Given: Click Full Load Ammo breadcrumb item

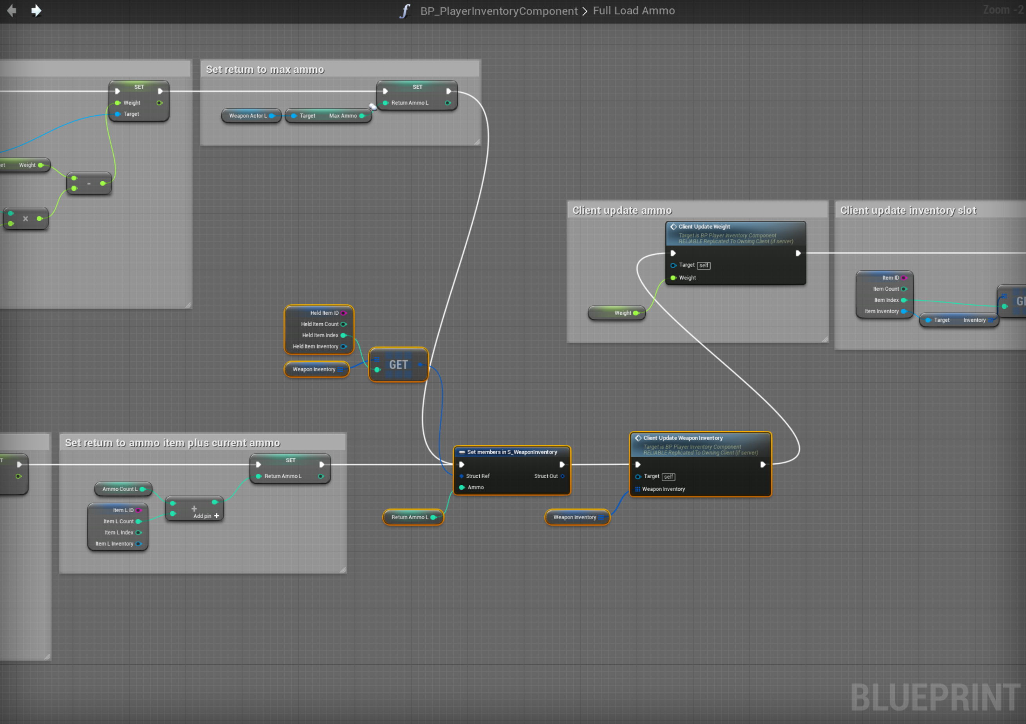Looking at the screenshot, I should tap(633, 11).
